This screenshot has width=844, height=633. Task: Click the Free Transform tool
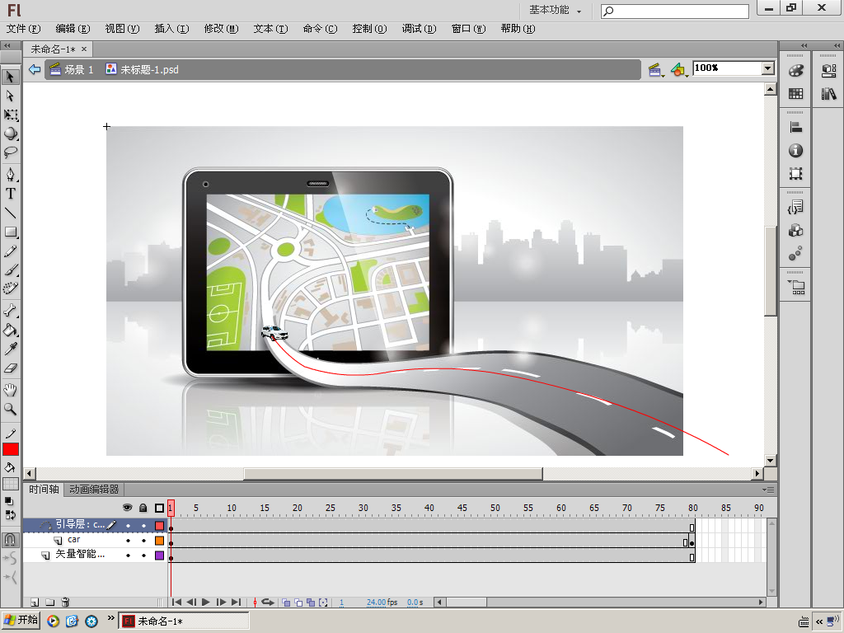[x=11, y=115]
